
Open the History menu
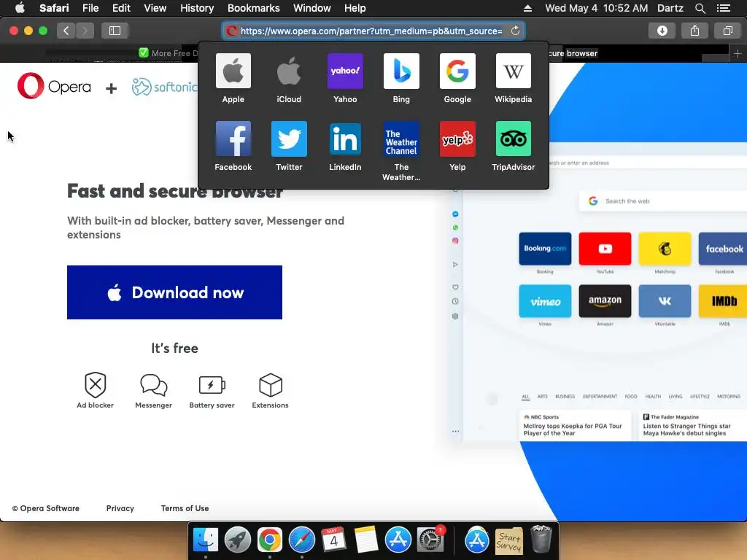(x=197, y=8)
